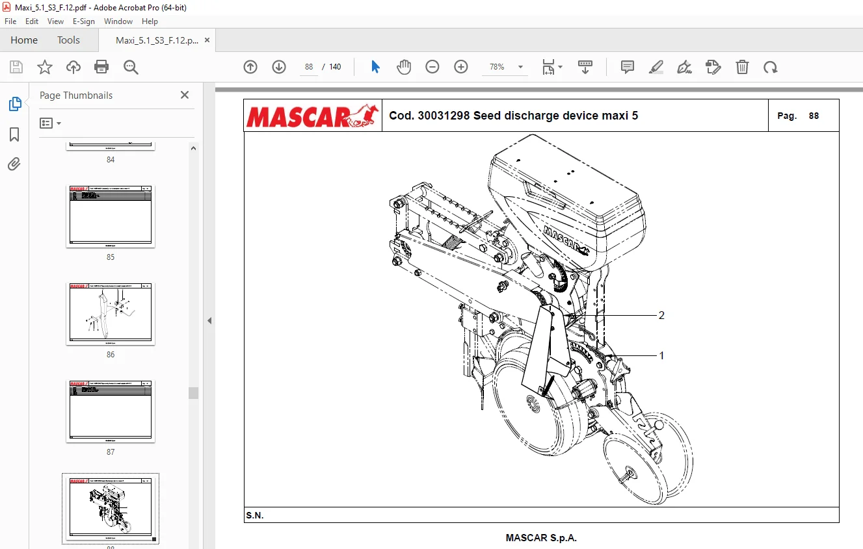Close the Page Thumbnails panel
The image size is (863, 549).
pos(185,95)
